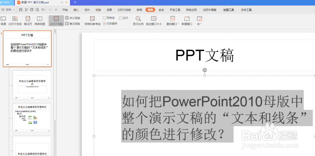The image size is (315, 156).
Task: Open the 绘图工具 ribbon tab
Action: tap(229, 10)
